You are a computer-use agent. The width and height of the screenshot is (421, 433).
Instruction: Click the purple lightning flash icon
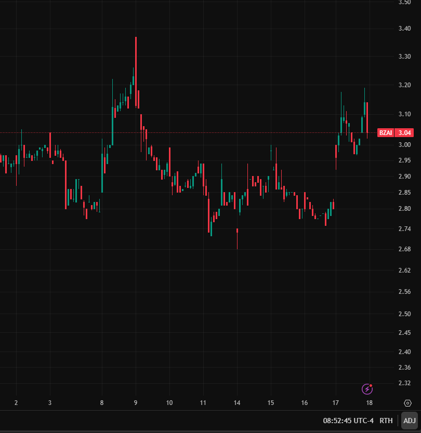(x=367, y=389)
